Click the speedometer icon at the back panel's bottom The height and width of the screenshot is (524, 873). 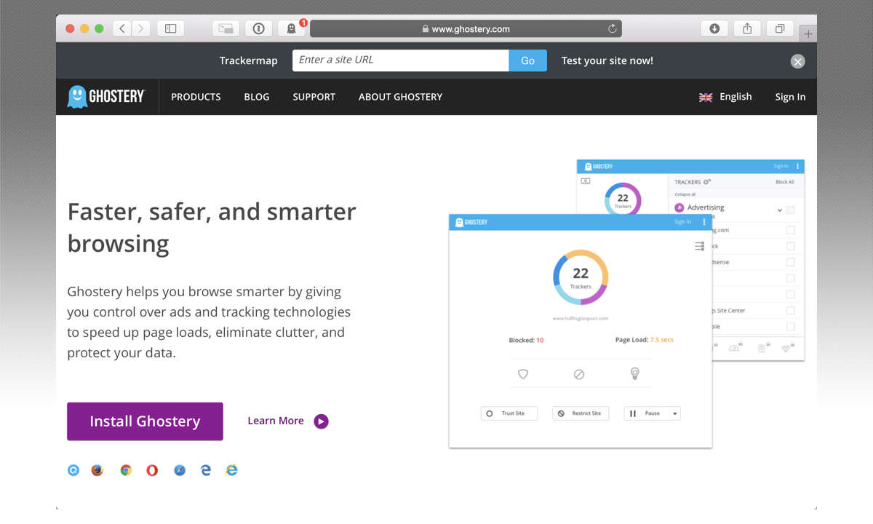pos(734,348)
